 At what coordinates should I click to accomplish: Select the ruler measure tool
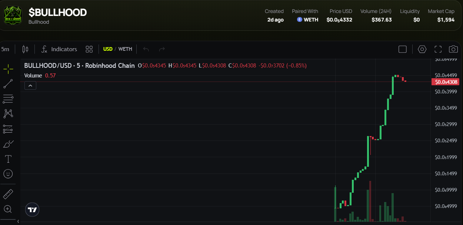(x=8, y=194)
